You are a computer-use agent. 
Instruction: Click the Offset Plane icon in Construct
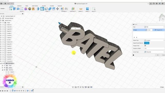[73, 9]
